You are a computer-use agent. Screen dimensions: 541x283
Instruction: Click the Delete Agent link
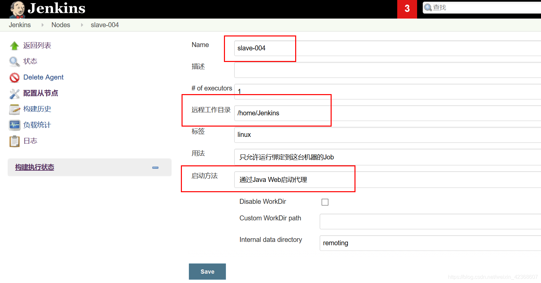(43, 77)
